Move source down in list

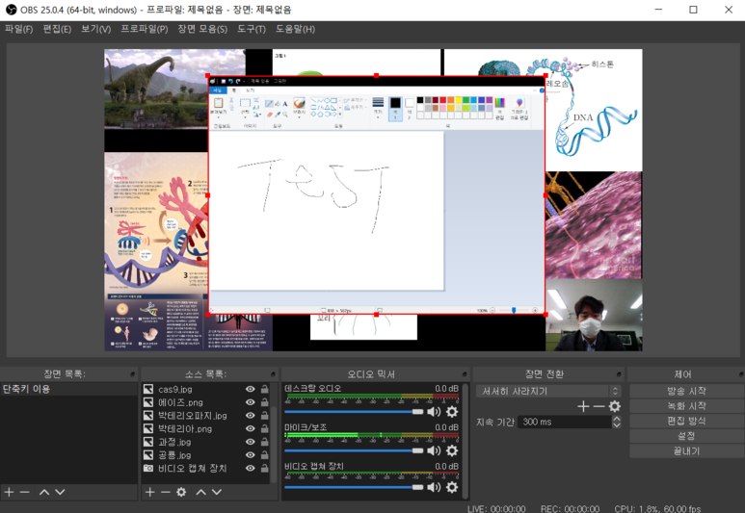point(217,492)
